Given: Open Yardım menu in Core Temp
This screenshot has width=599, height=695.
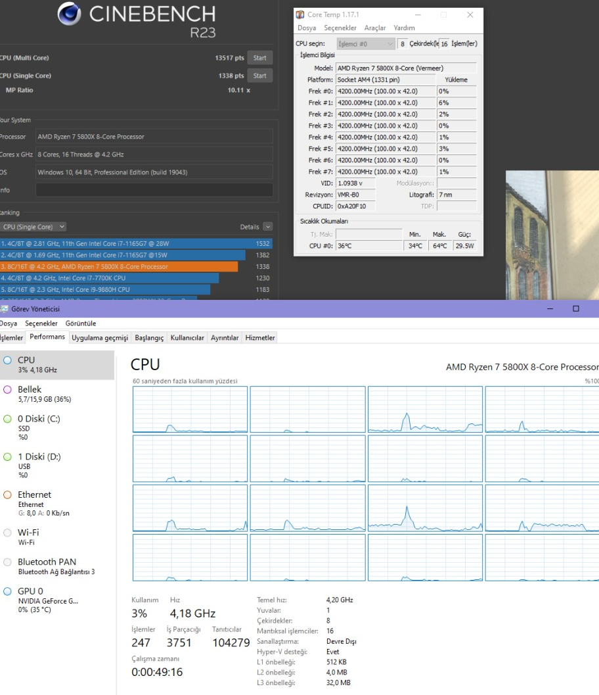Looking at the screenshot, I should point(404,28).
